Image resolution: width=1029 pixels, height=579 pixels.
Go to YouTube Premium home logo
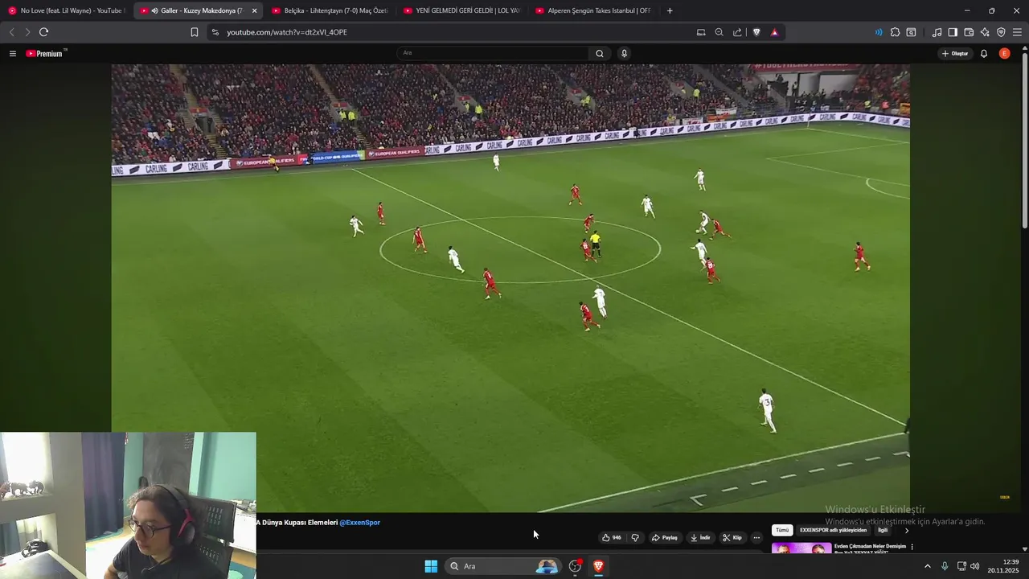tap(45, 54)
